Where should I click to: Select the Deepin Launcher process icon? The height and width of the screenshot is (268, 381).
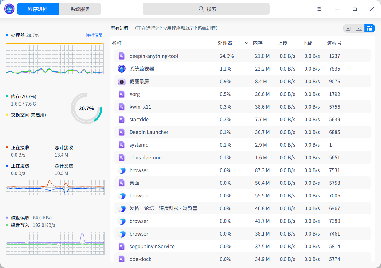point(122,132)
